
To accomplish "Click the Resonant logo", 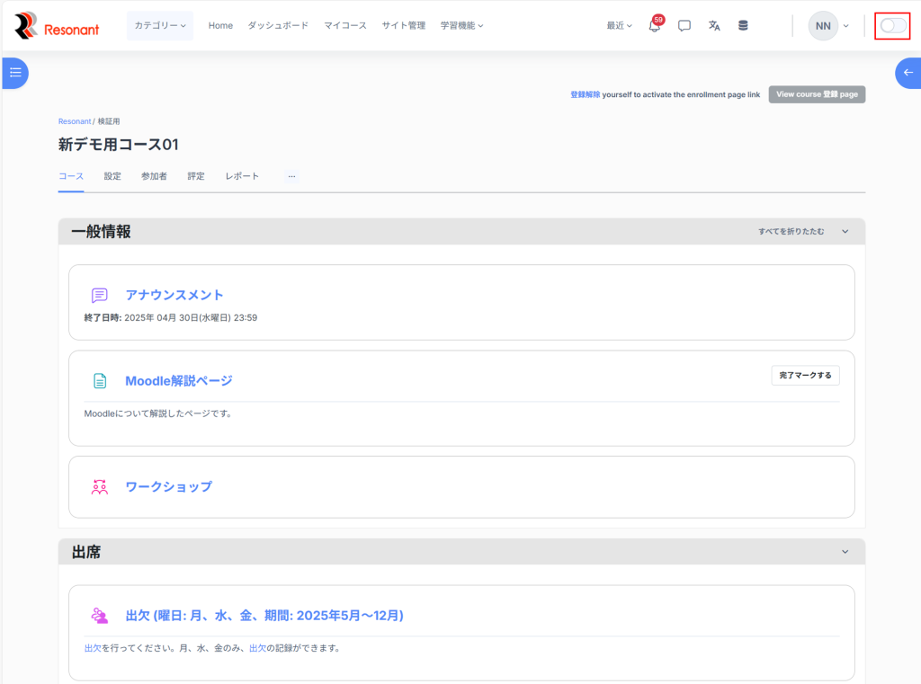I will [57, 26].
